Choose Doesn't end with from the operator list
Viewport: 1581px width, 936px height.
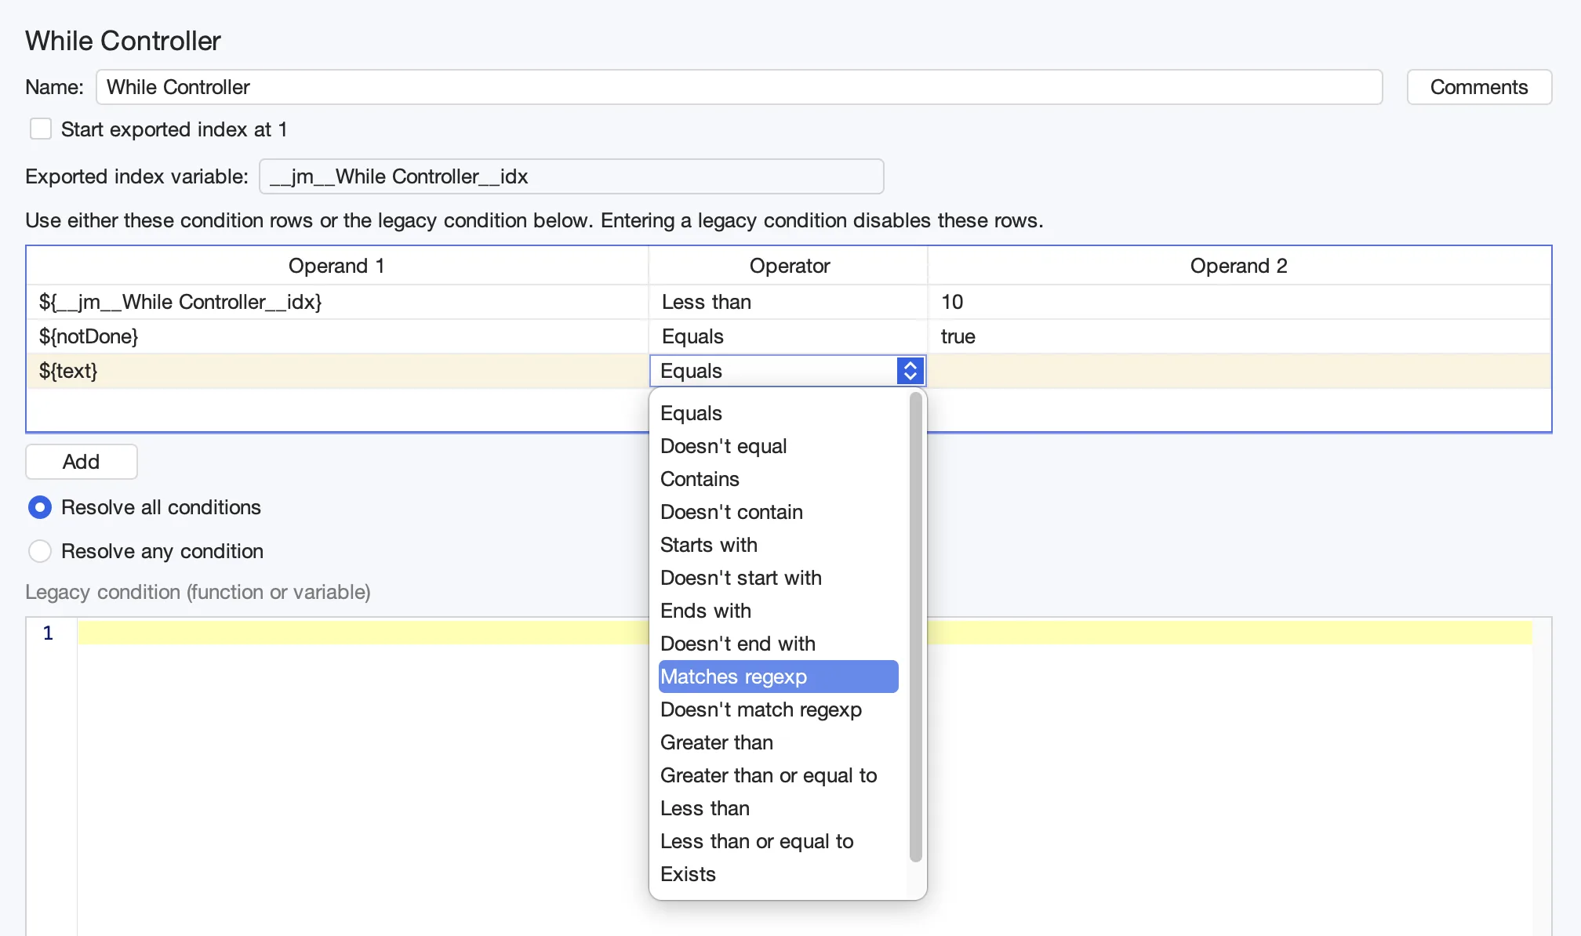pos(778,644)
